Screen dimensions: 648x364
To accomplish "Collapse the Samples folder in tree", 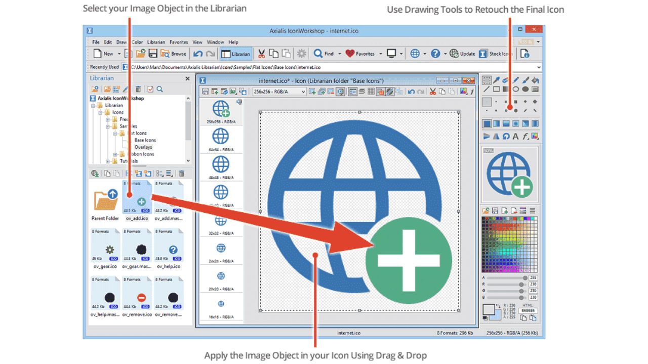I will 108,126.
